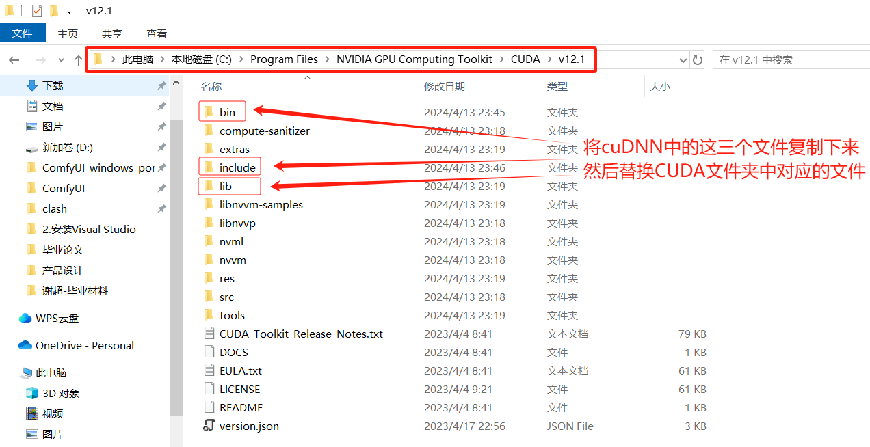Click Program Files in the address path
Screen dimensions: 870x447
(284, 59)
